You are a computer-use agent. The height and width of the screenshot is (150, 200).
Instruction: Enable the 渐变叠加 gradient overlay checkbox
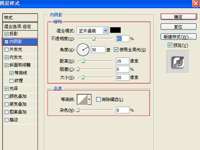6,104
